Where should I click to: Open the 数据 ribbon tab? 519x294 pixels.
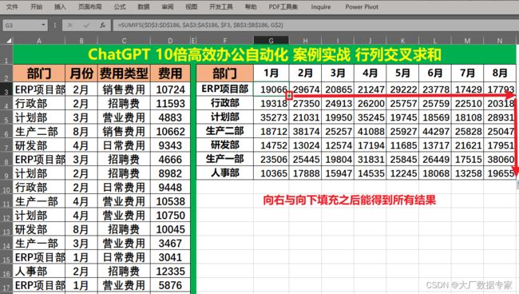(x=143, y=6)
